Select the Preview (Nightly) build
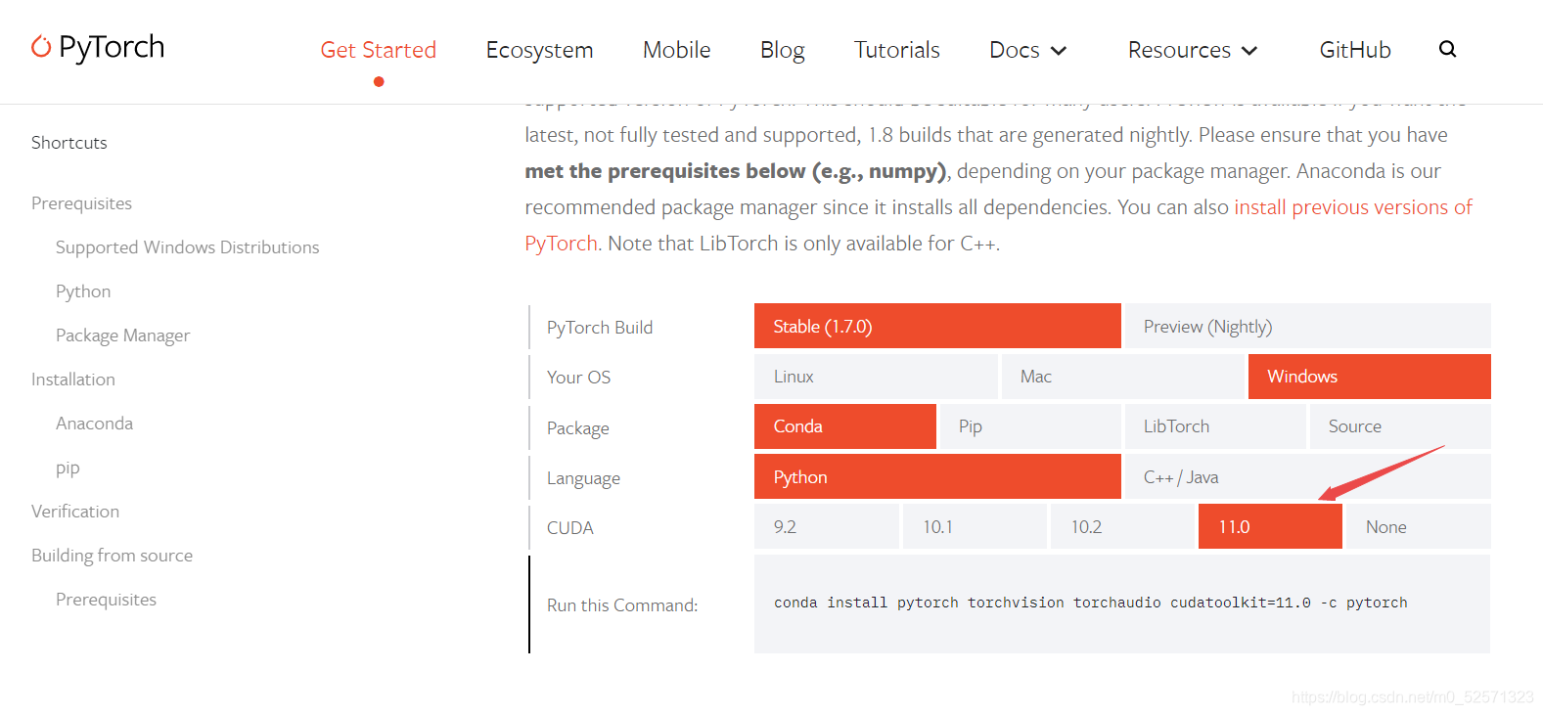 [1307, 326]
